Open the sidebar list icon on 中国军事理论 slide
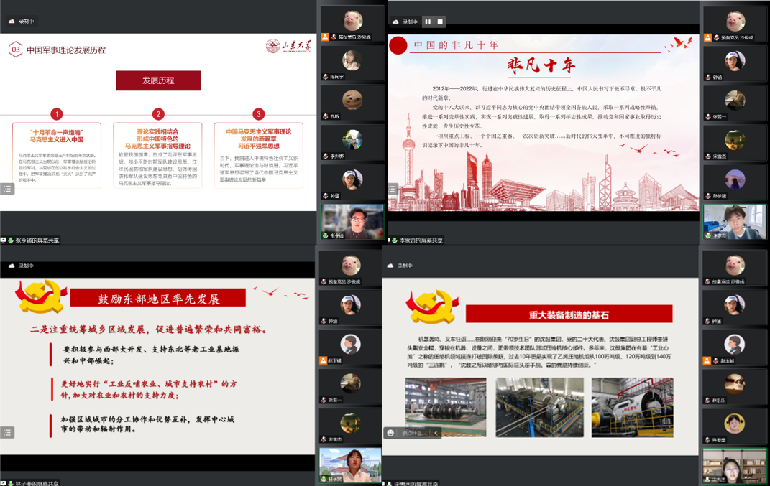 point(7,189)
